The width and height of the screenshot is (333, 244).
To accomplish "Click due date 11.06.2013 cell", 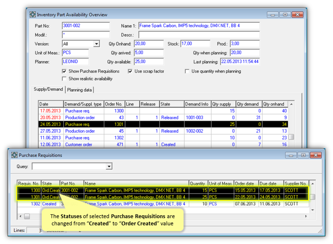I will pos(271,204).
